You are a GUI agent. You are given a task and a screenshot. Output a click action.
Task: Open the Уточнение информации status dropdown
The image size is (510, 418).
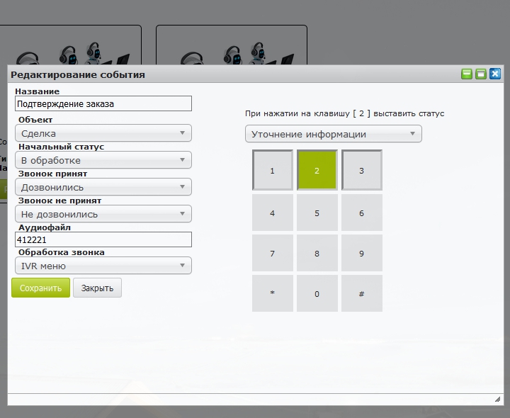334,134
